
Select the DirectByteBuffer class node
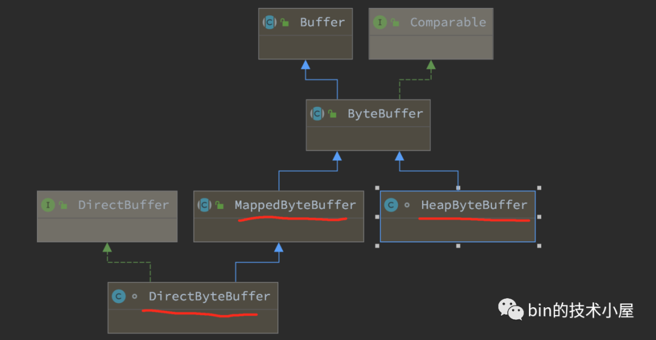193,308
